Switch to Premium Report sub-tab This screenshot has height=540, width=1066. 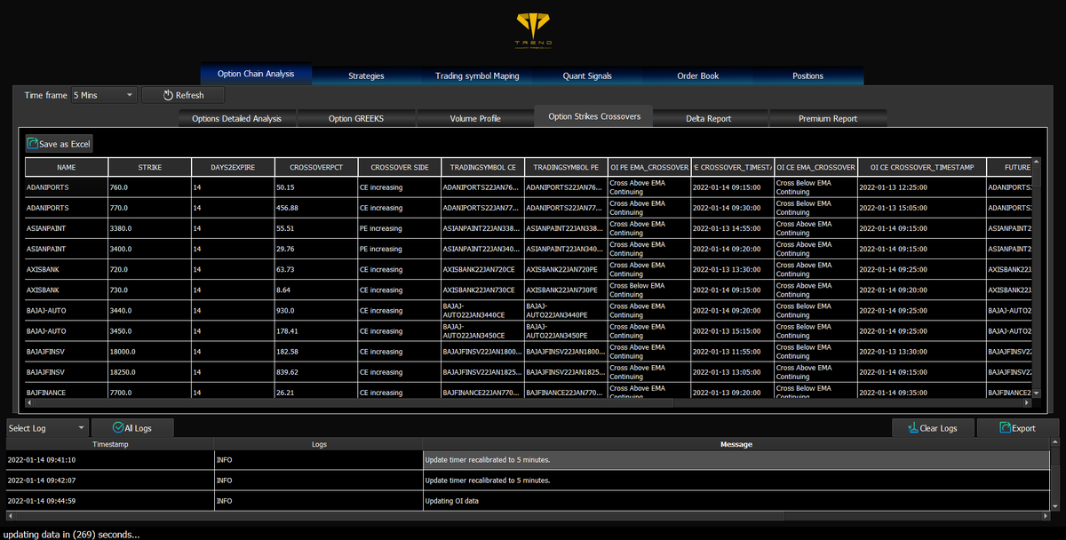(827, 118)
